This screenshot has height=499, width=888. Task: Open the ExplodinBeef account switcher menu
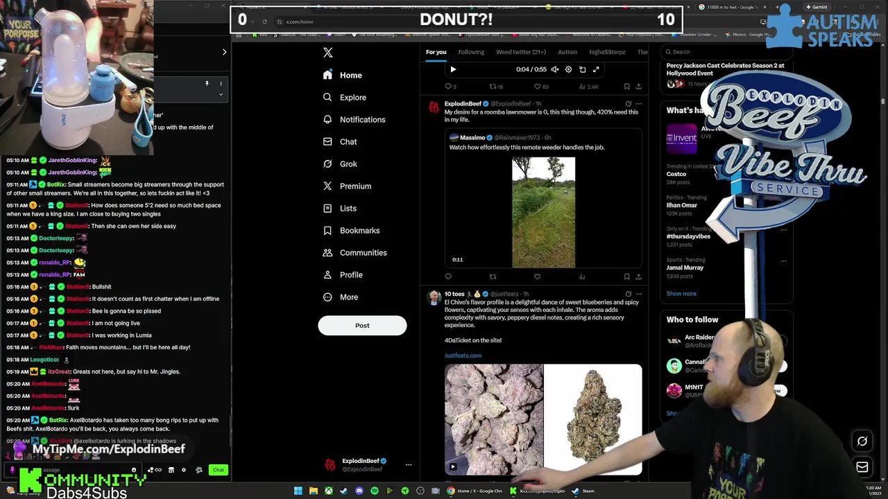(409, 465)
